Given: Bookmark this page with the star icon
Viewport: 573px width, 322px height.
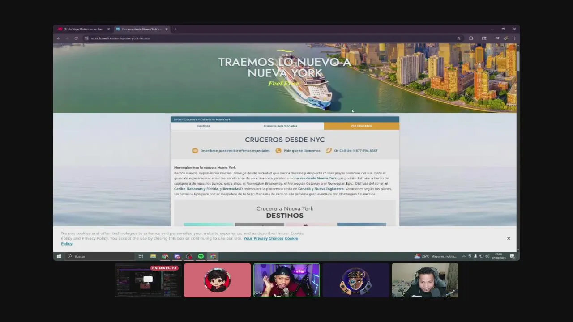Looking at the screenshot, I should pyautogui.click(x=459, y=38).
